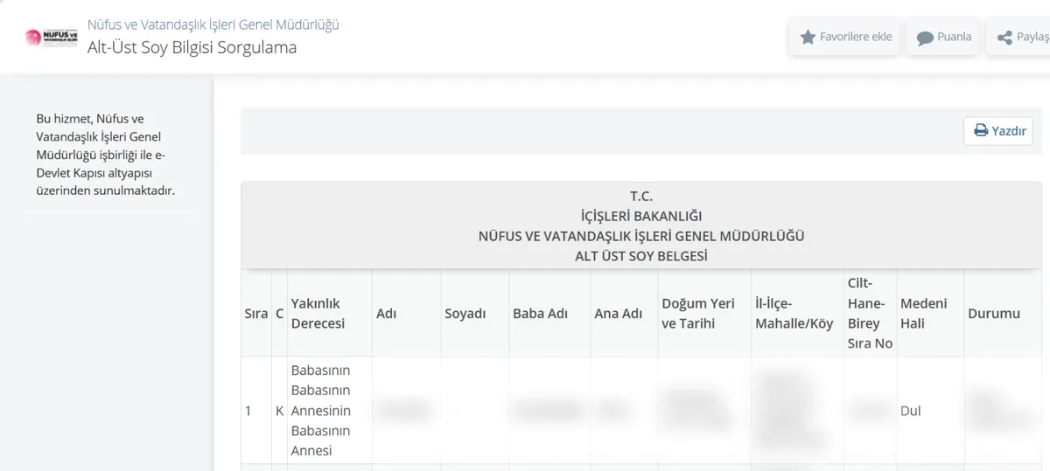Image resolution: width=1050 pixels, height=471 pixels.
Task: Click Alt-Üst Soy Bilgisi Sorgulama title
Action: [x=192, y=47]
